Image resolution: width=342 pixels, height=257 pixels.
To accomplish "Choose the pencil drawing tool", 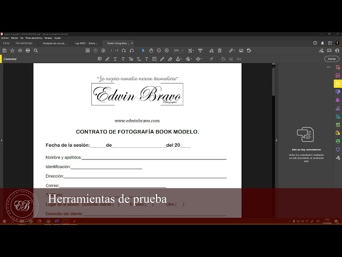I will [x=162, y=59].
